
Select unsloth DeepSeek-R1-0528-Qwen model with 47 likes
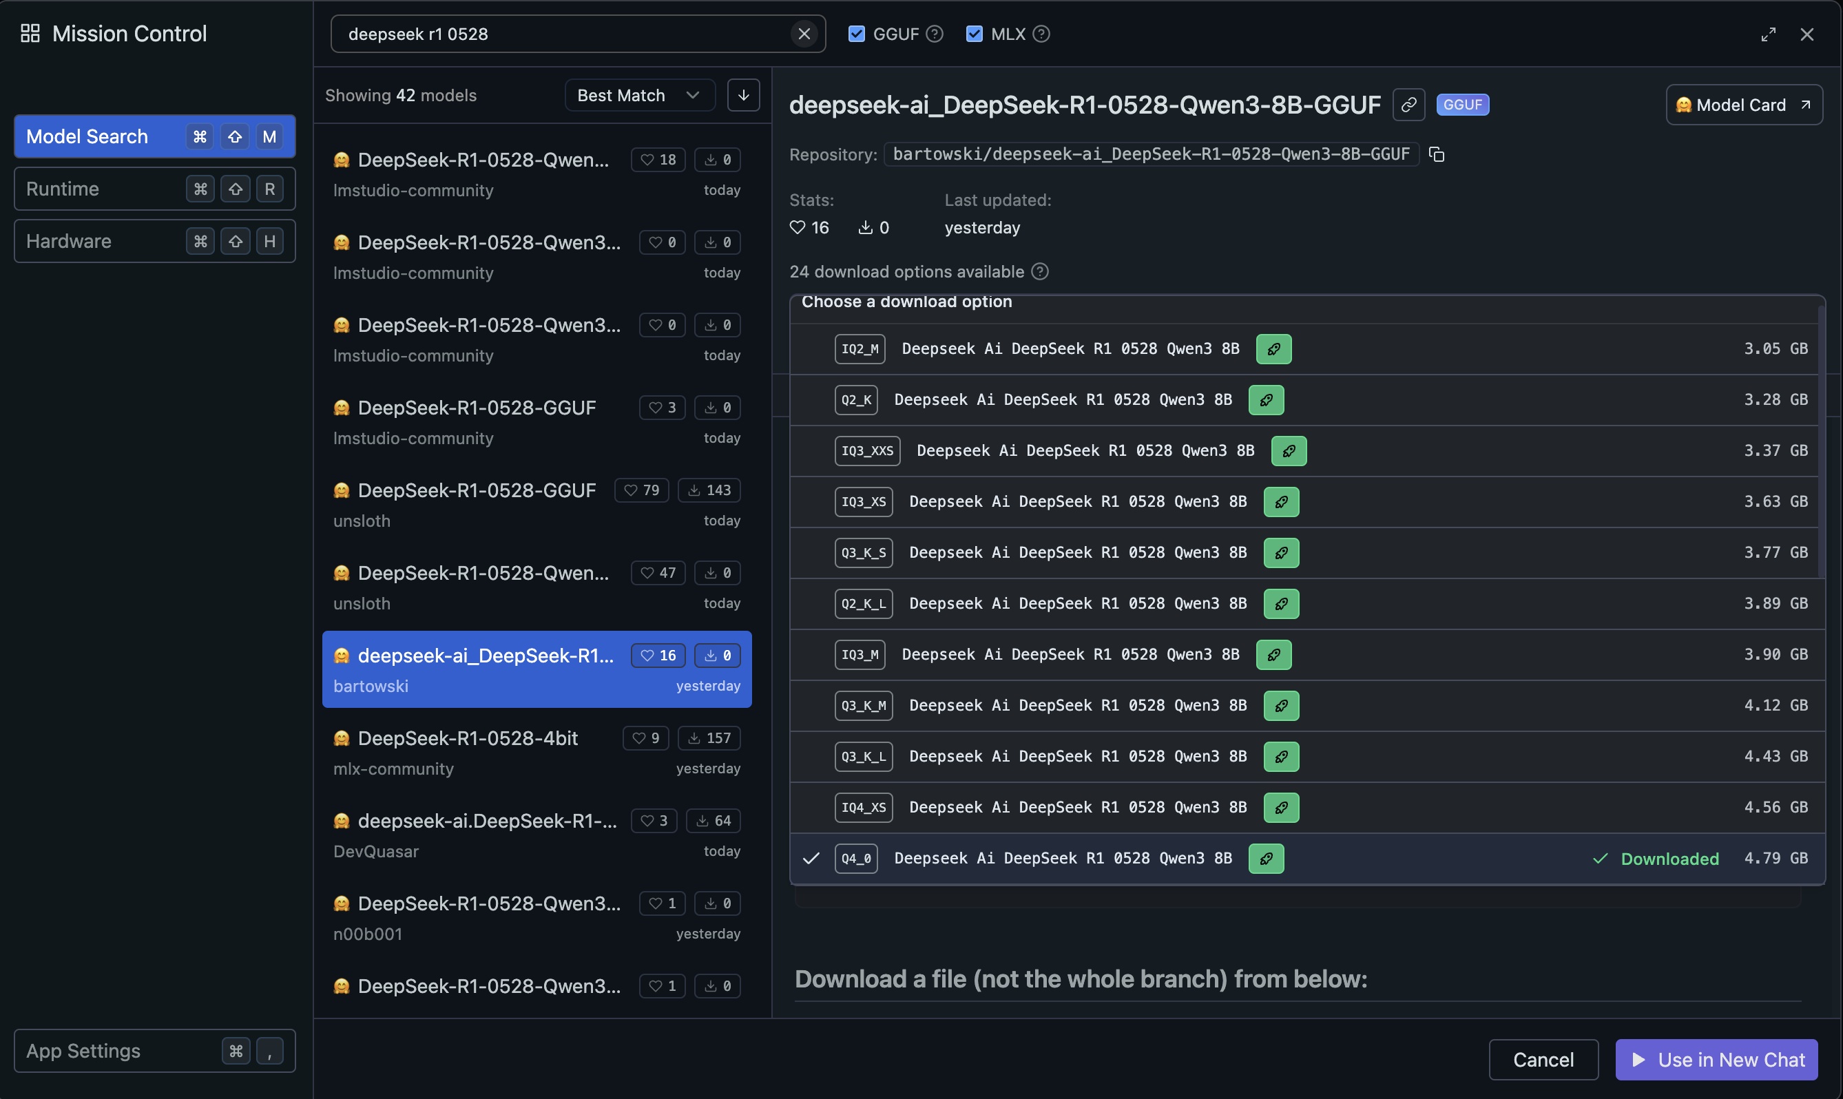click(x=537, y=588)
